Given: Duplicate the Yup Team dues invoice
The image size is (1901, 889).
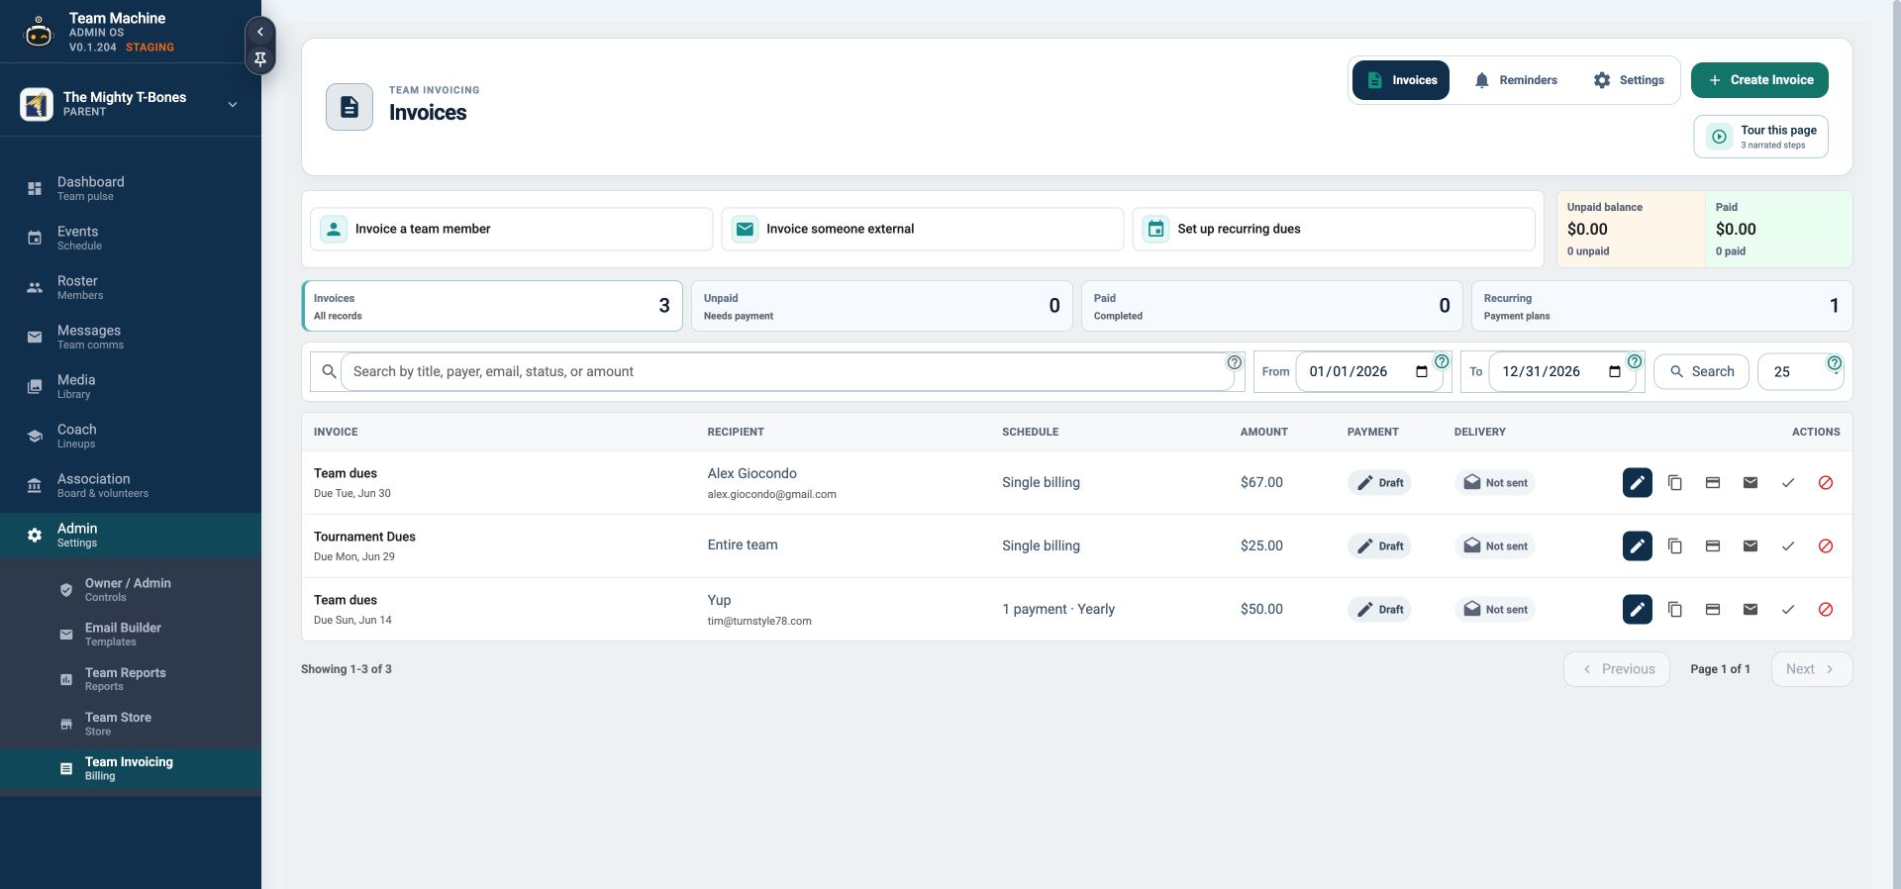Looking at the screenshot, I should (1674, 609).
